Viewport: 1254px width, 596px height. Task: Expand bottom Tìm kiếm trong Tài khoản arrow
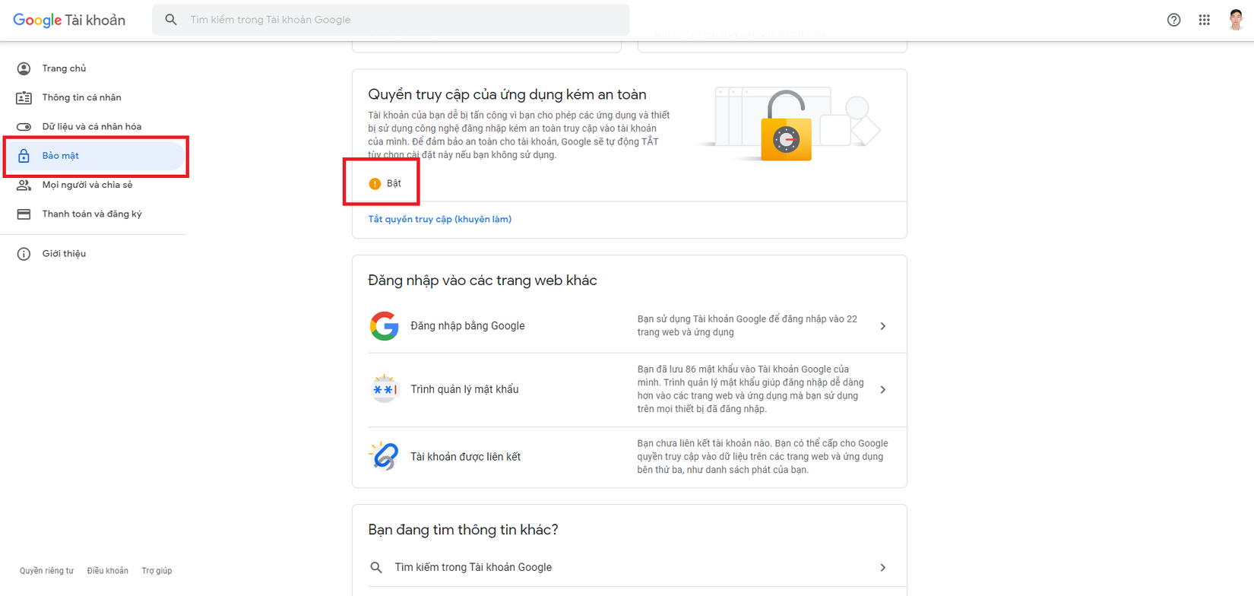(x=882, y=567)
